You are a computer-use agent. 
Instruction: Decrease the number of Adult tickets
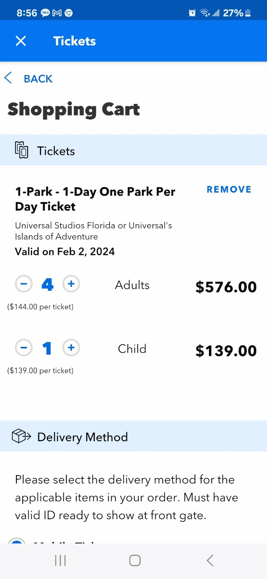tap(24, 284)
